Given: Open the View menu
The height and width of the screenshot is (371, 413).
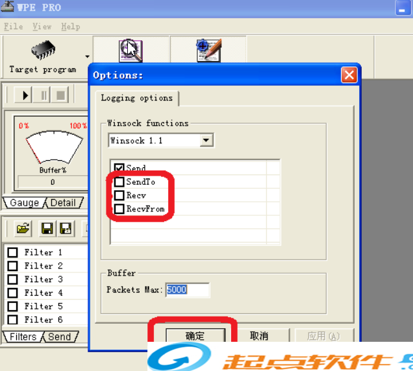Looking at the screenshot, I should click(x=42, y=27).
